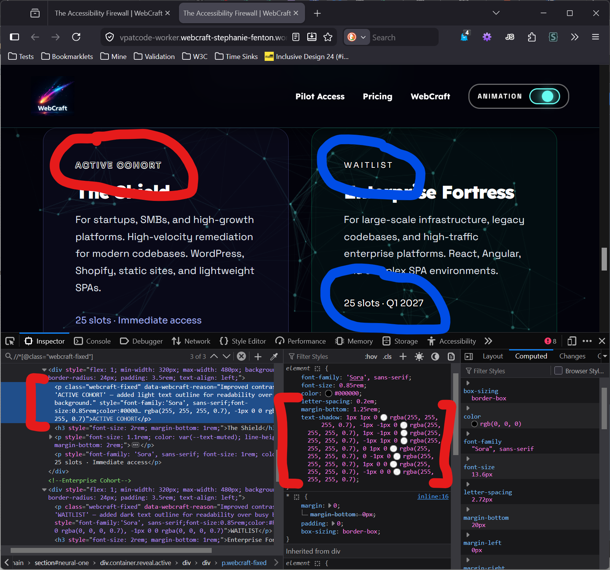Switch to the Network tab
Image resolution: width=610 pixels, height=570 pixels.
191,341
